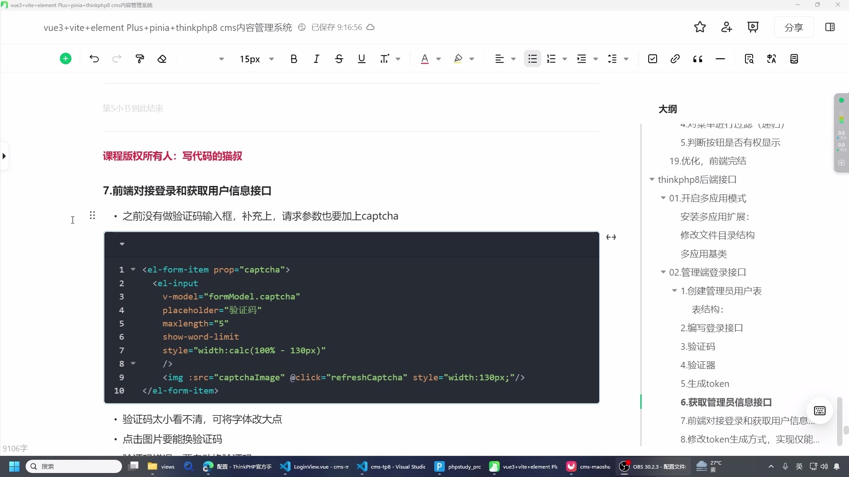This screenshot has width=849, height=477.
Task: Open OBS from the taskbar
Action: click(x=623, y=467)
